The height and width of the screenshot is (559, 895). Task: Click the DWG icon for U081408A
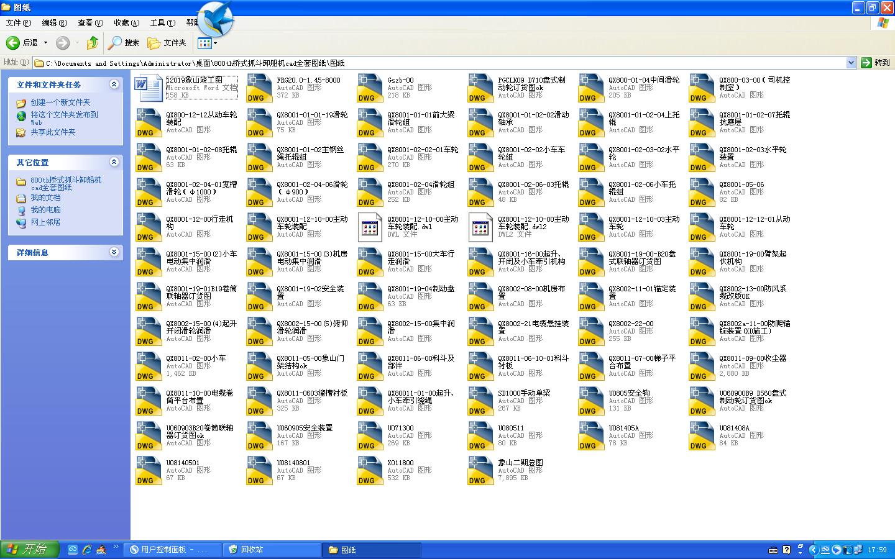702,436
